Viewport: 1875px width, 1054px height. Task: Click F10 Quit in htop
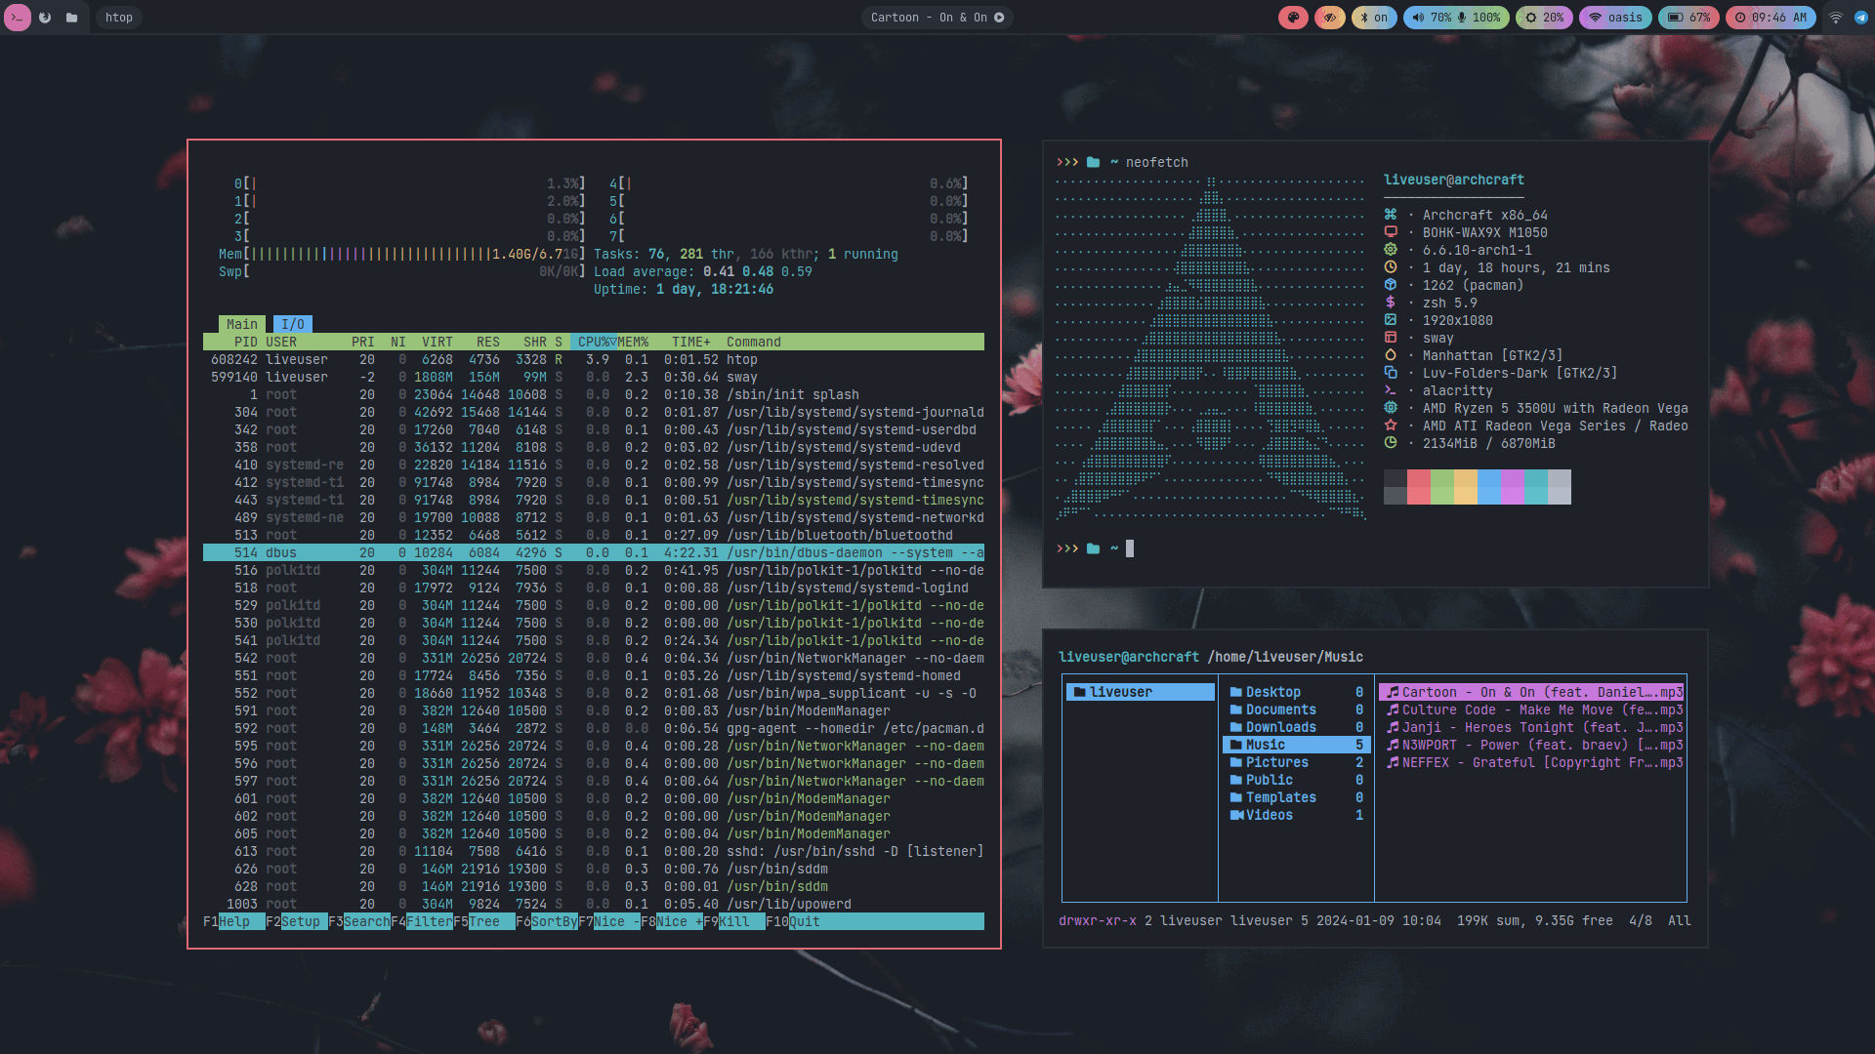[x=805, y=921]
